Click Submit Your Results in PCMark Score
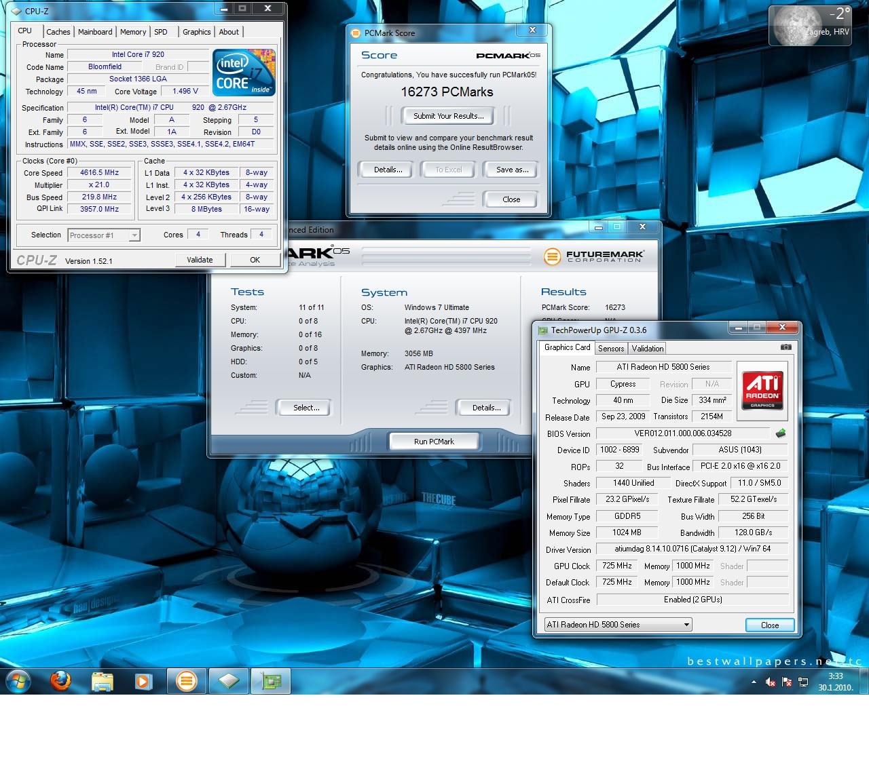Screen dimensions: 869x757 pyautogui.click(x=448, y=116)
